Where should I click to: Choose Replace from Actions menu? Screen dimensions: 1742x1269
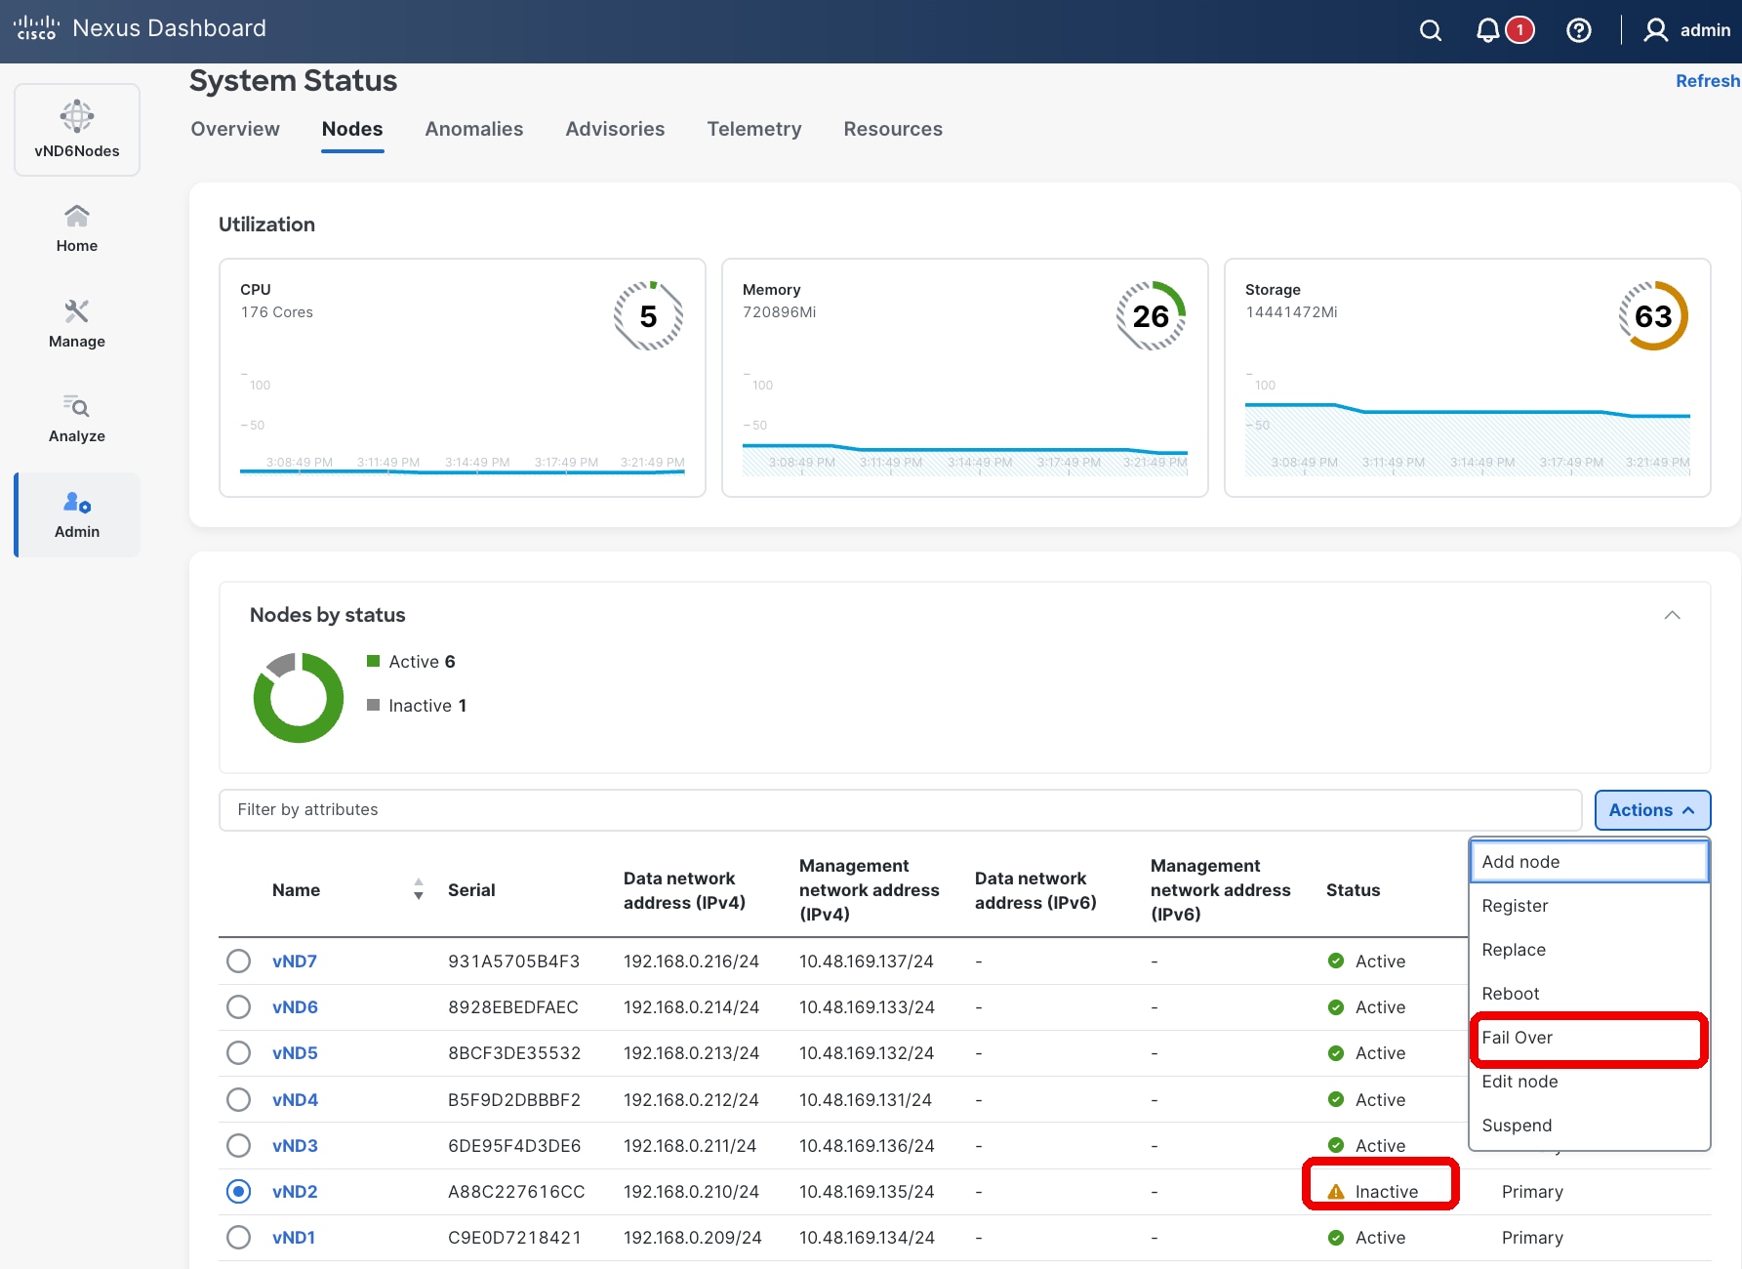(1590, 950)
